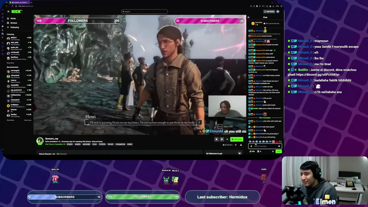
Task: Open Destiny recommended channel
Action: (x=19, y=115)
